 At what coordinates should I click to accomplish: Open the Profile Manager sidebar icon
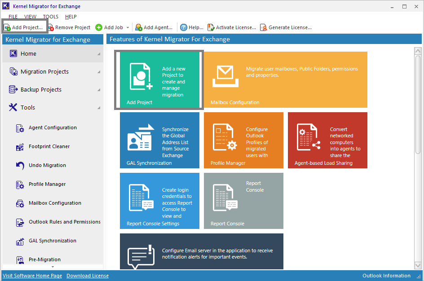point(20,184)
